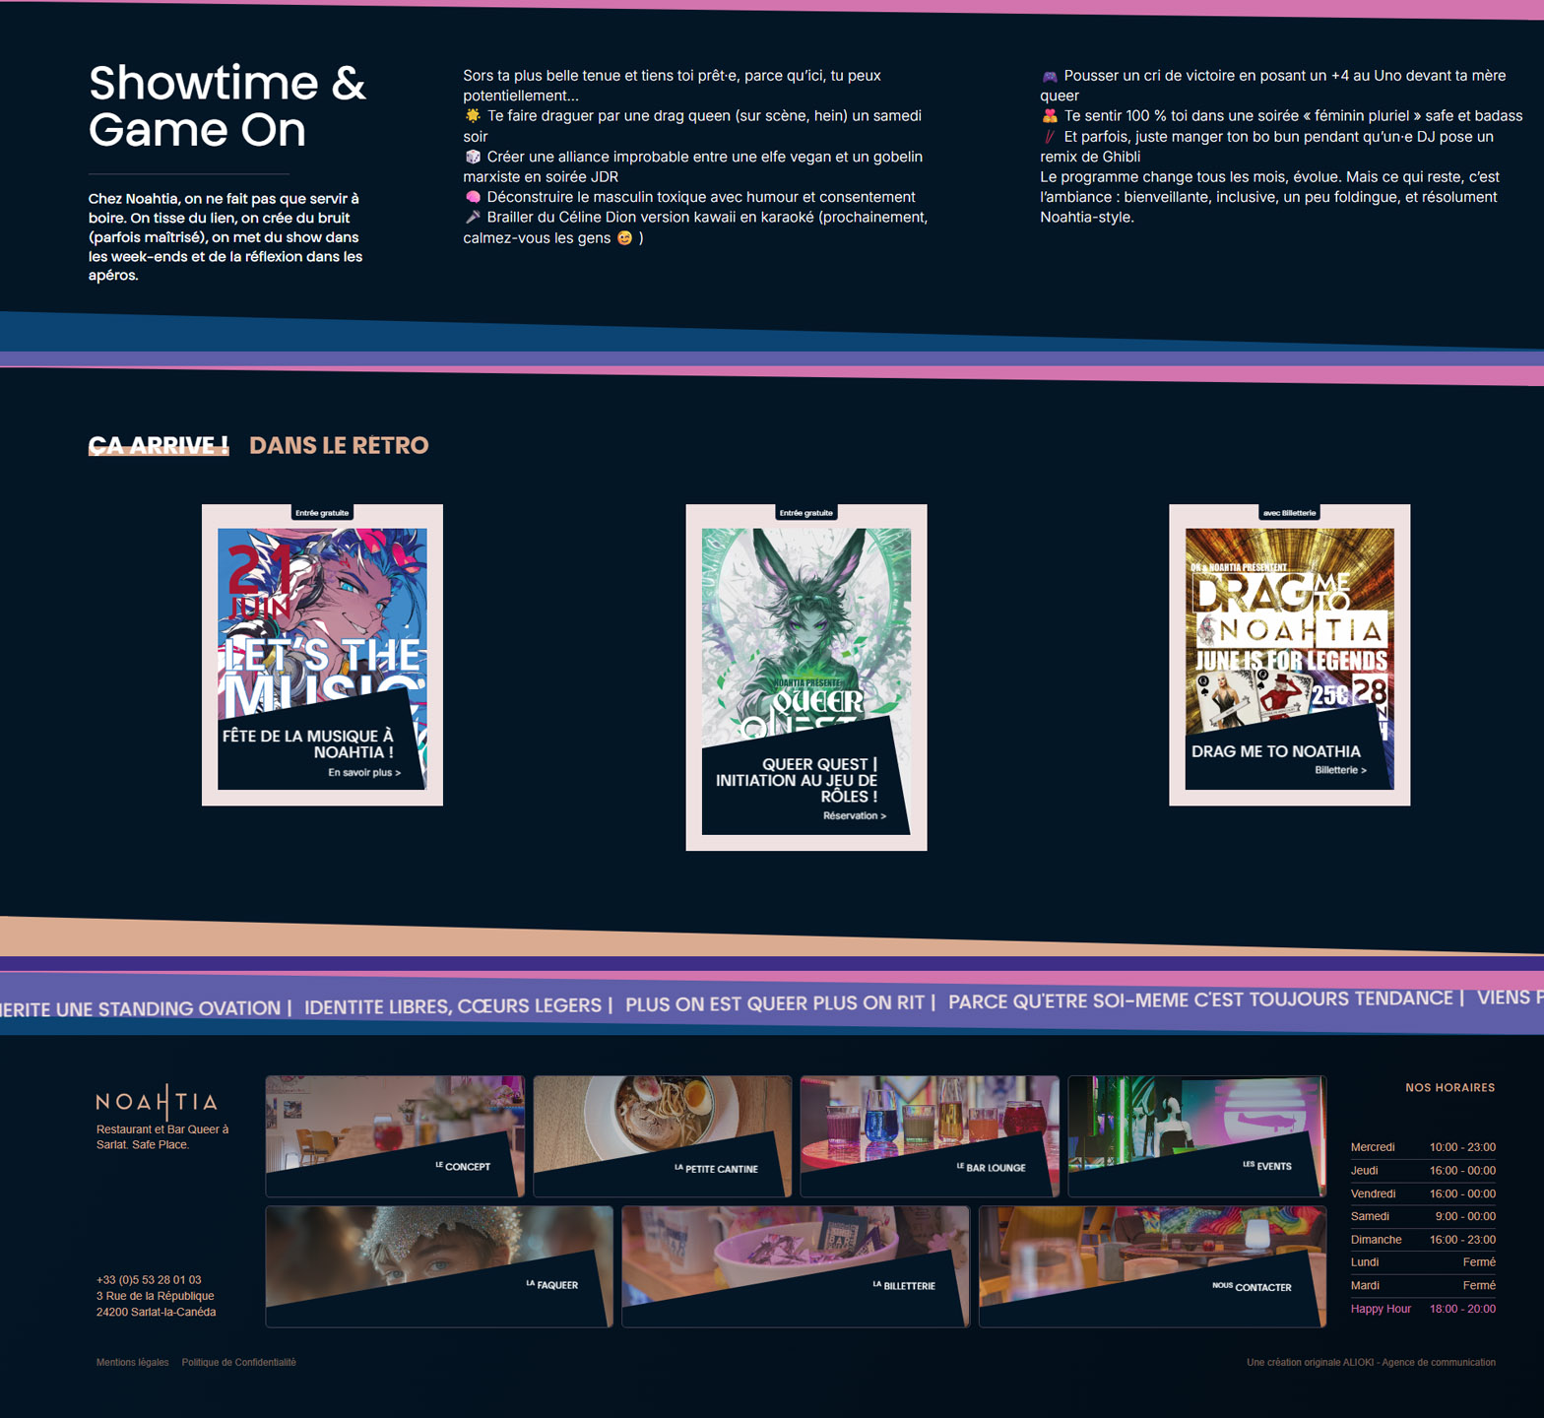Click the NOS HORAIRES heading
This screenshot has width=1544, height=1418.
[x=1449, y=1088]
